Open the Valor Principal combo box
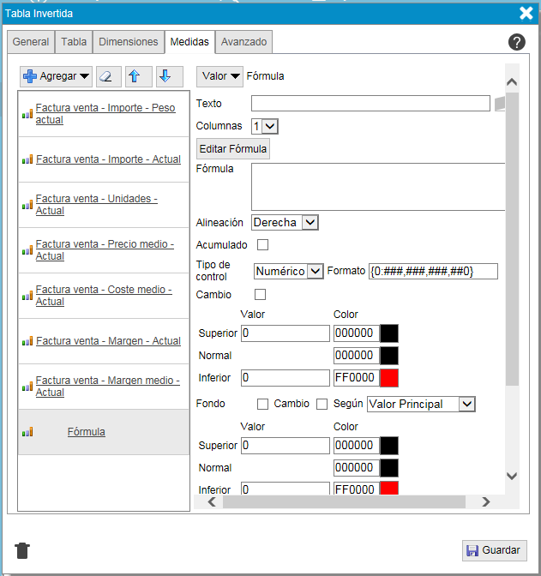The image size is (541, 576). point(420,404)
